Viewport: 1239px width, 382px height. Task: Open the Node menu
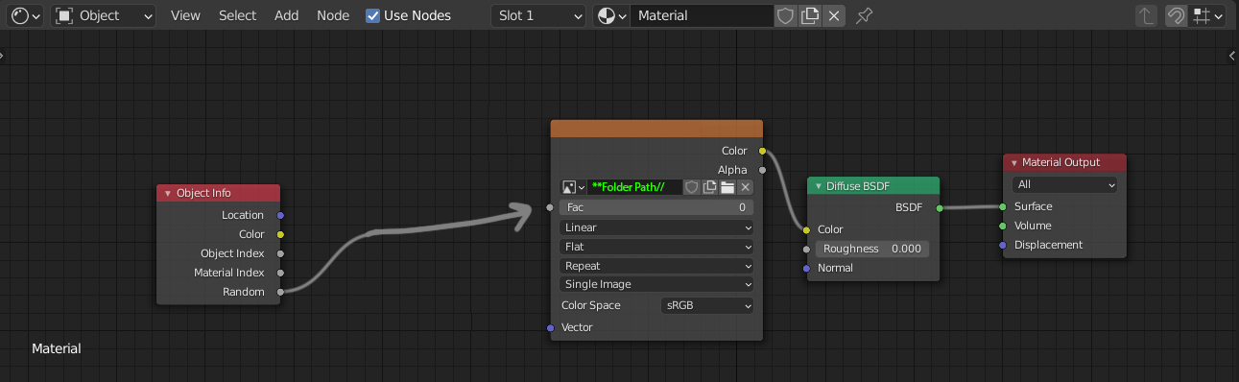tap(333, 15)
